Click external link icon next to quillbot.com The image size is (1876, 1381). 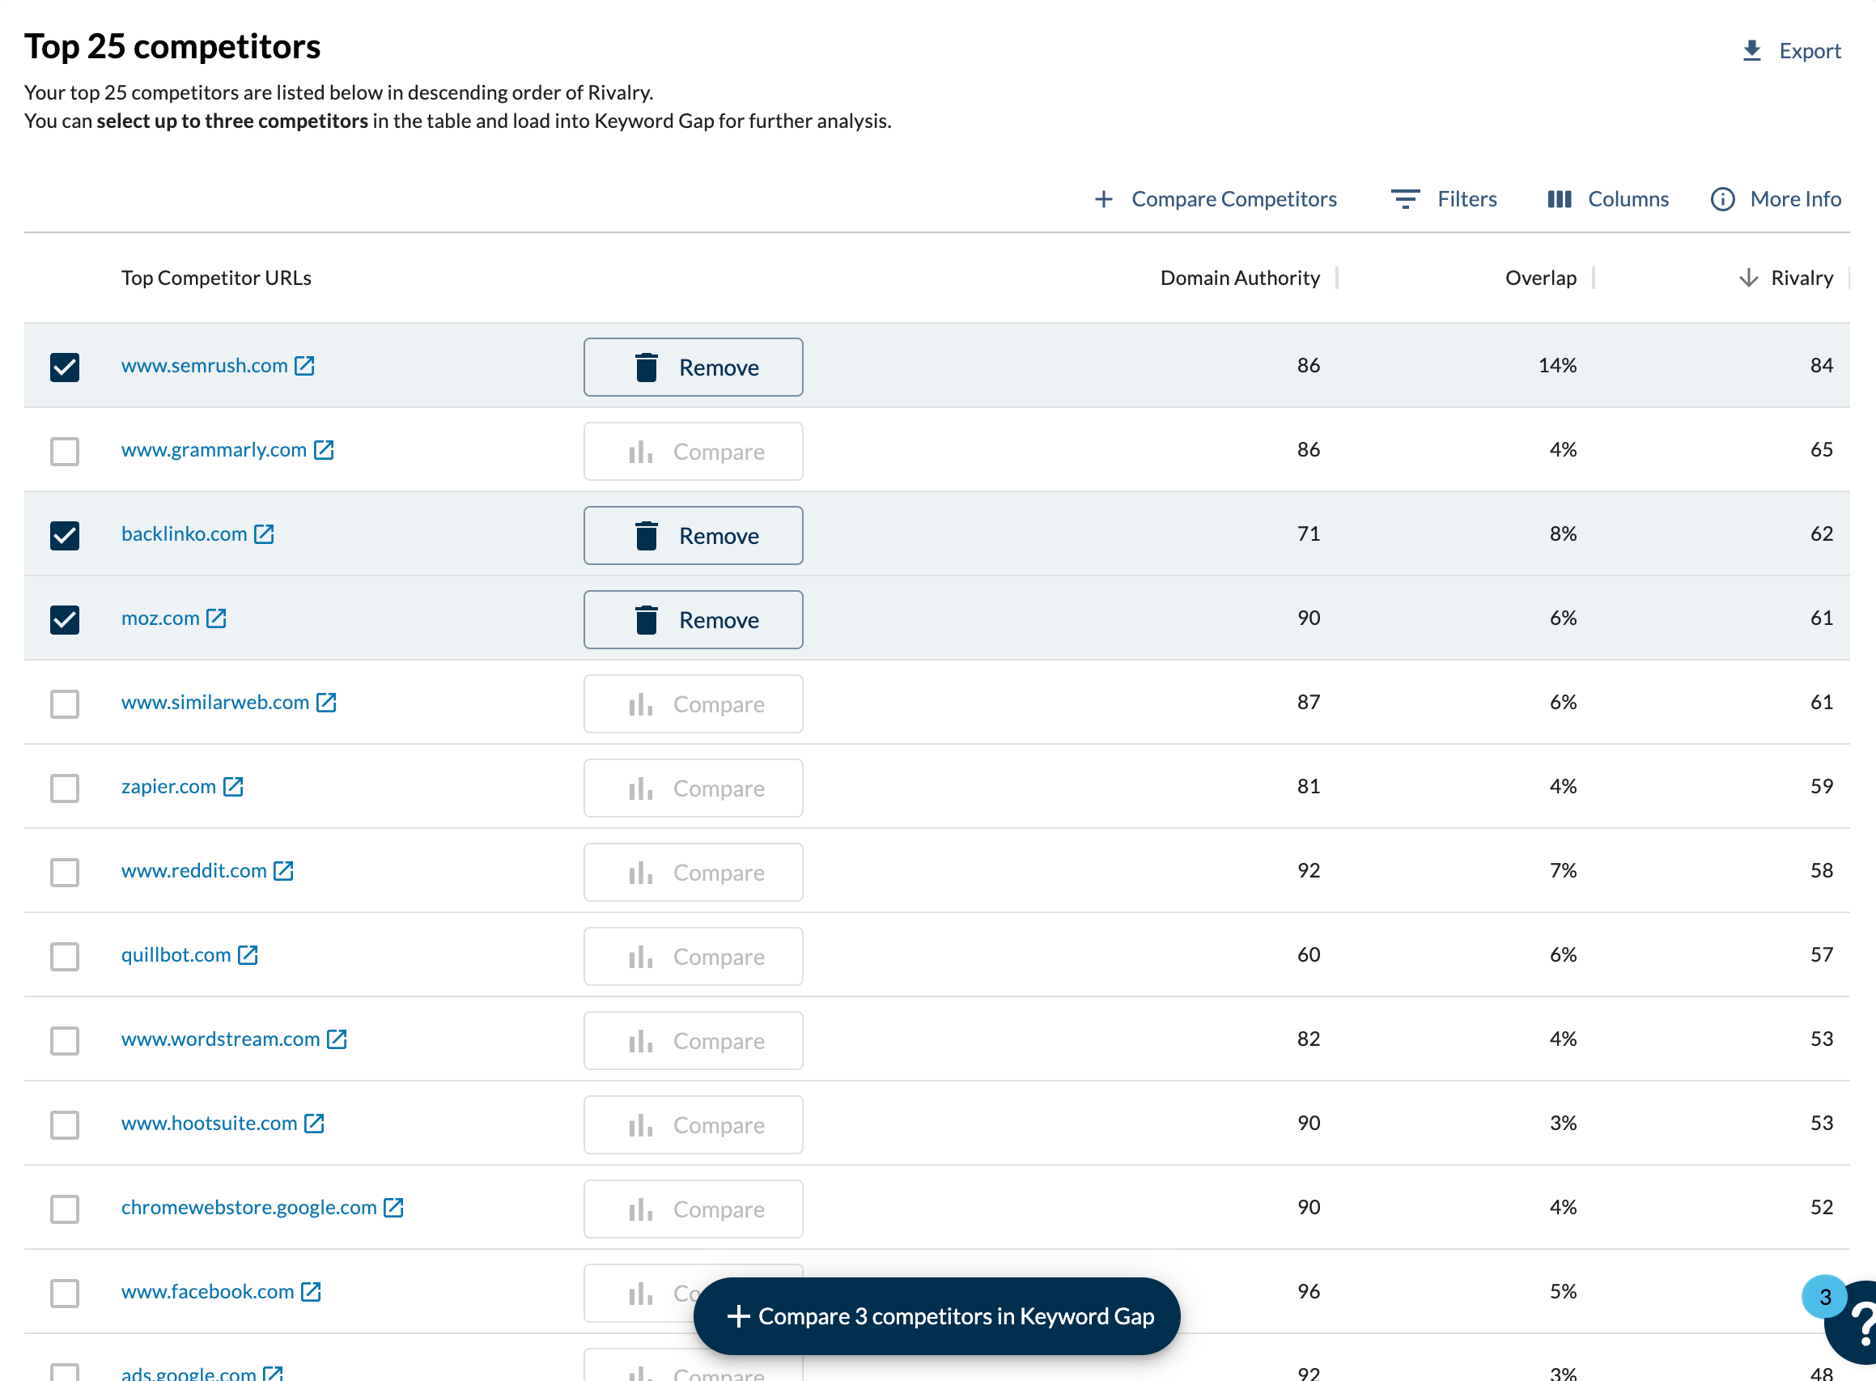[248, 954]
